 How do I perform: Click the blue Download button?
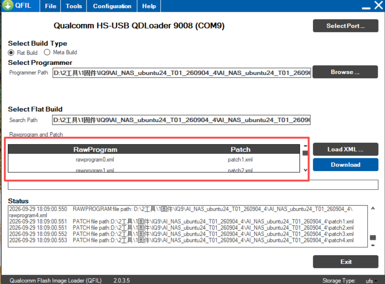(346, 165)
